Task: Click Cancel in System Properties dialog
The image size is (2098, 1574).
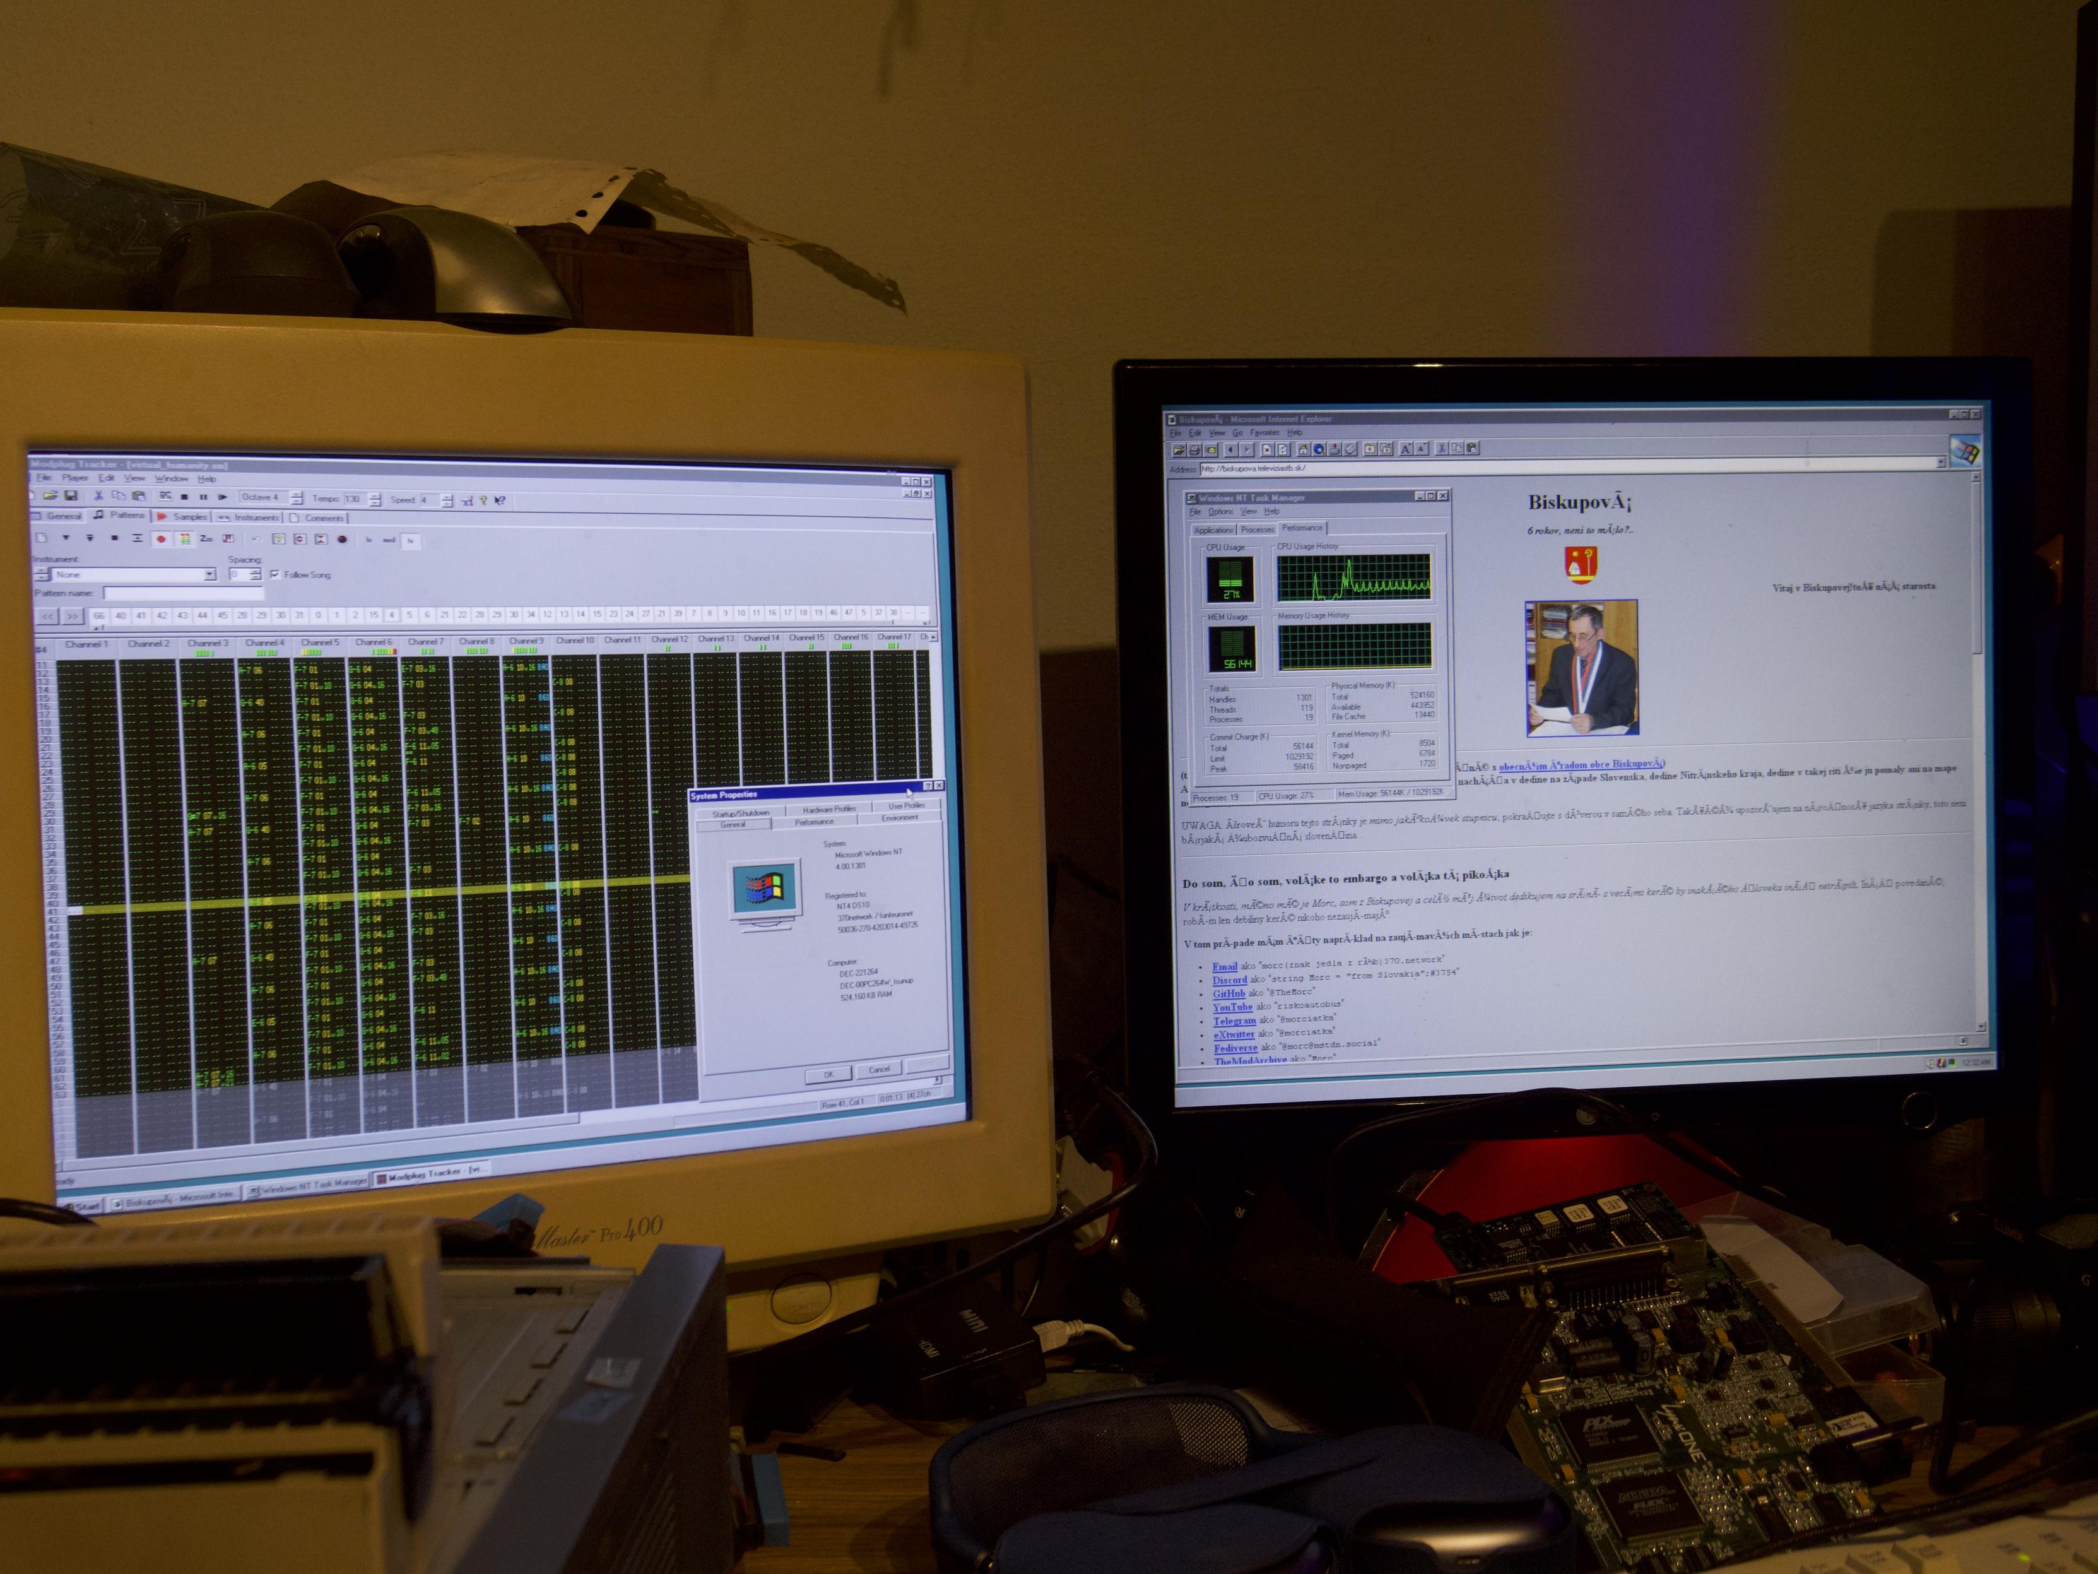Action: (878, 1070)
